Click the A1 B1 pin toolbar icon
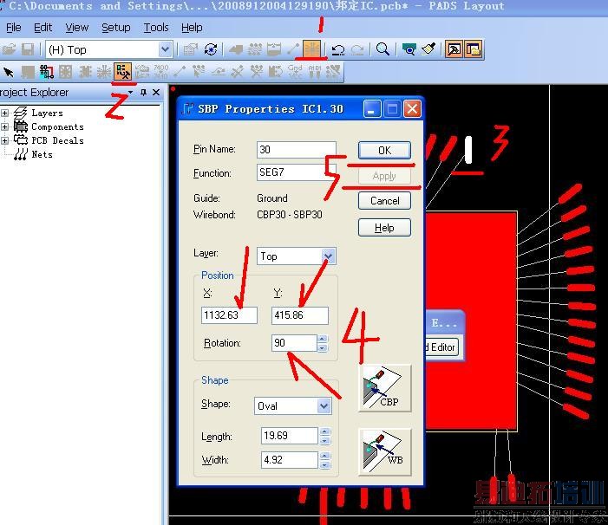The width and height of the screenshot is (608, 525). tap(315, 72)
